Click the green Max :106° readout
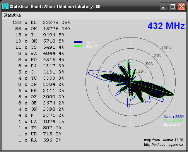 click(174, 121)
